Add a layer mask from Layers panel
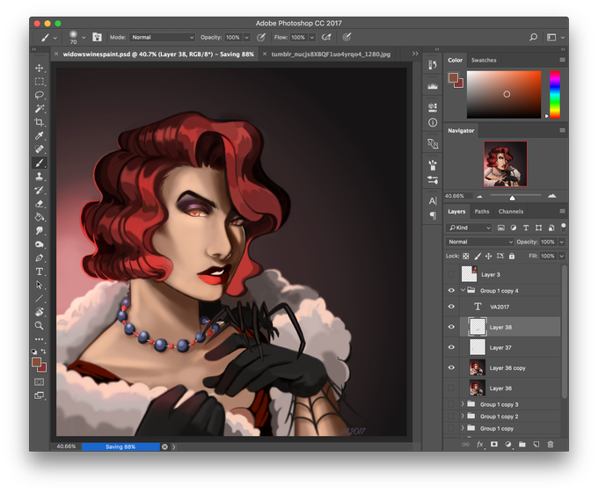 [493, 444]
